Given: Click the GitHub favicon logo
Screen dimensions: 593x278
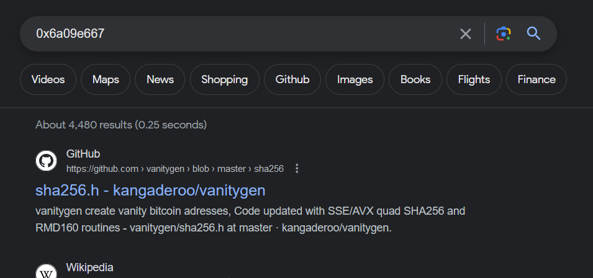Looking at the screenshot, I should tap(46, 161).
